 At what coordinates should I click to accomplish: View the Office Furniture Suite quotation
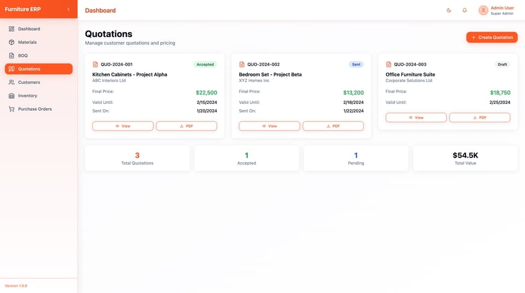point(416,118)
